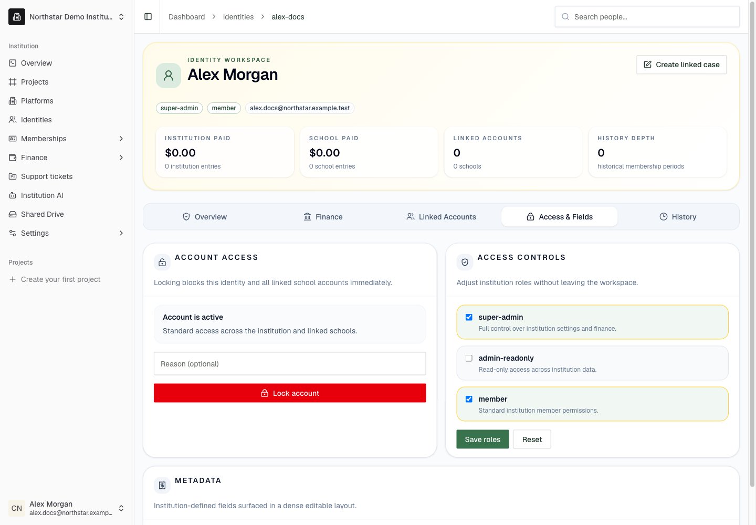756x525 pixels.
Task: Click Create linked case button
Action: pyautogui.click(x=681, y=65)
